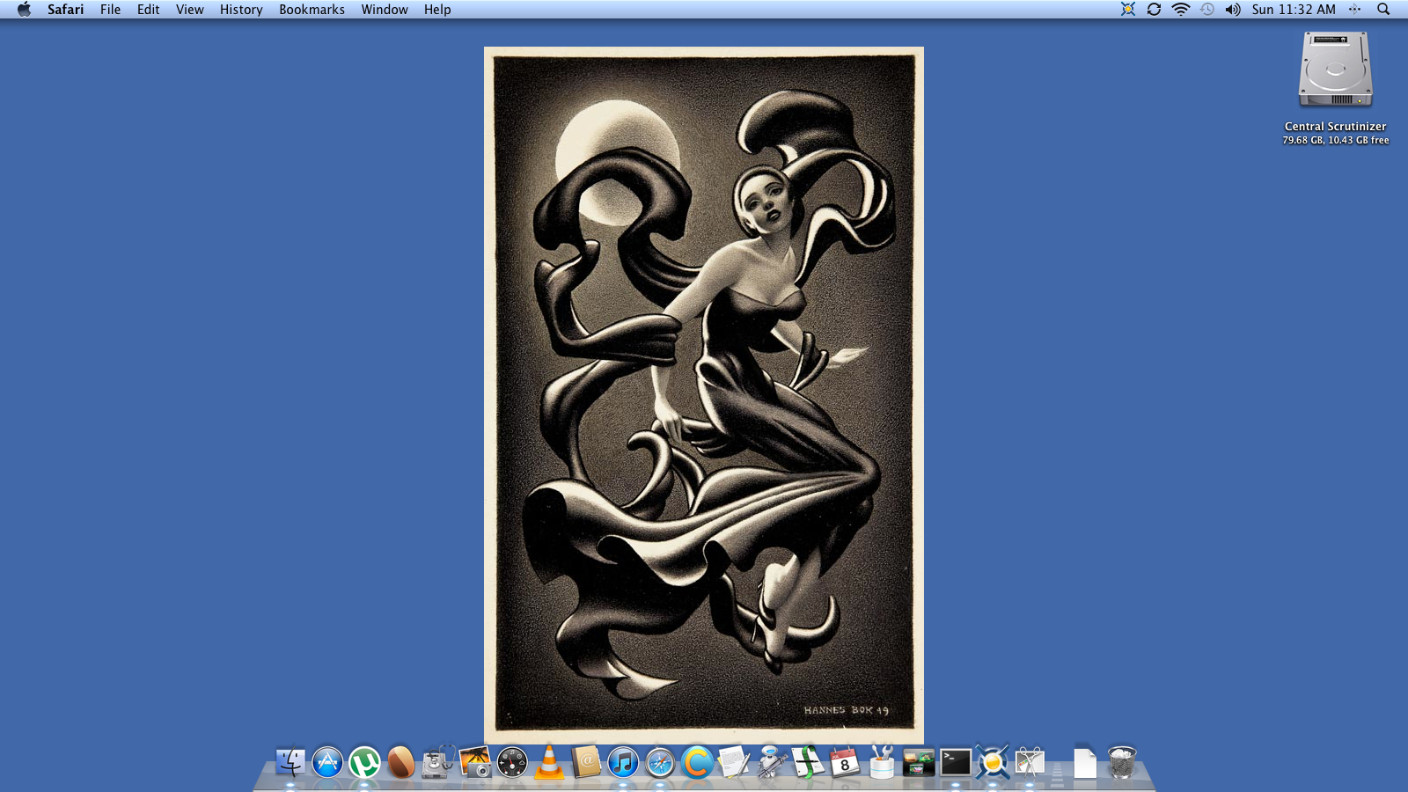Click the Hannes Bok artwork image
Viewport: 1408px width, 792px height.
(x=704, y=395)
